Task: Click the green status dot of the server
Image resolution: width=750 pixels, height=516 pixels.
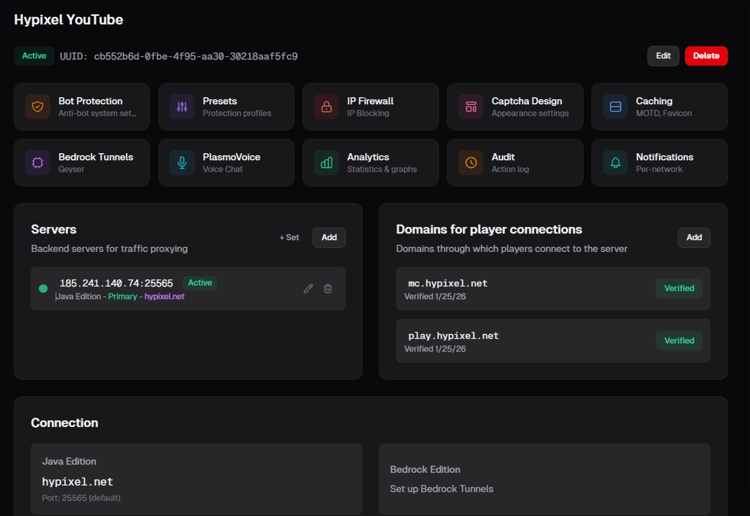Action: [43, 289]
